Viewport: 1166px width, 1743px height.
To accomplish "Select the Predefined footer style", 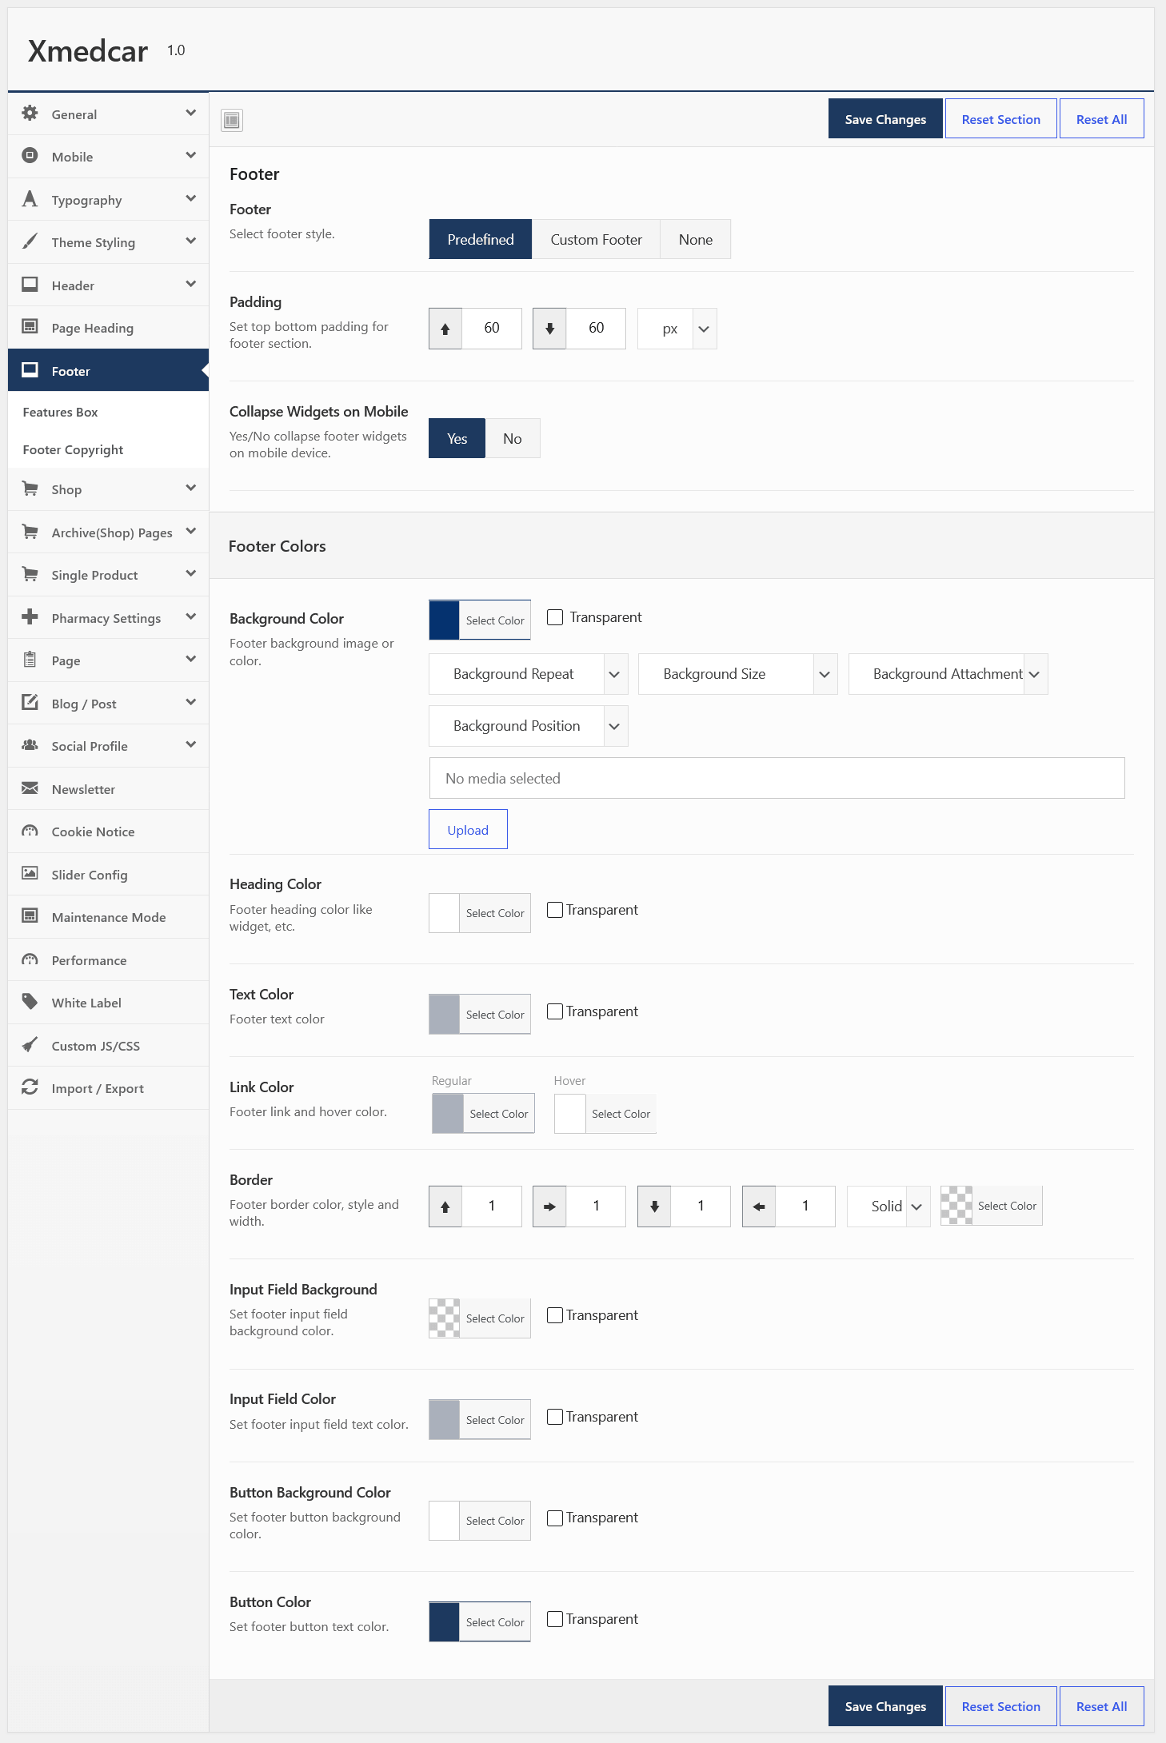I will (481, 239).
